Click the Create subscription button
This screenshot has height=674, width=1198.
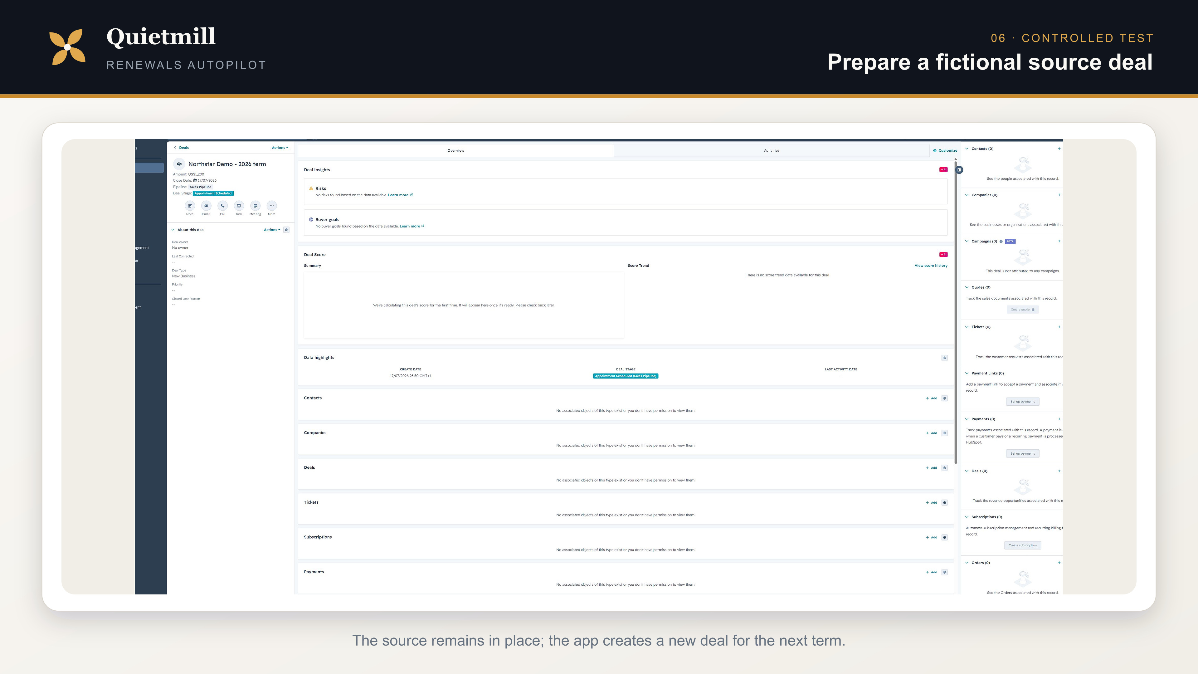point(1022,545)
